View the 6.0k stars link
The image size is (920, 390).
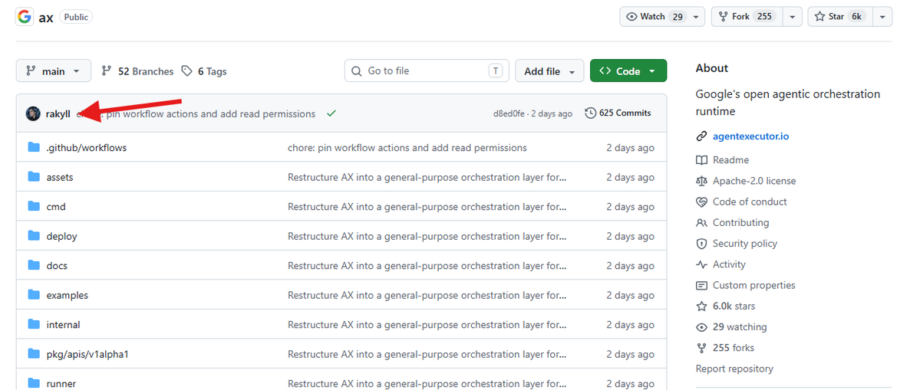click(734, 306)
